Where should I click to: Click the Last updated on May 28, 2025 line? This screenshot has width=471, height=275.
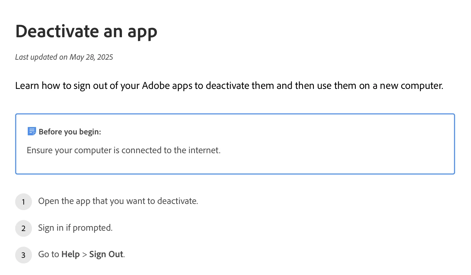pos(64,57)
